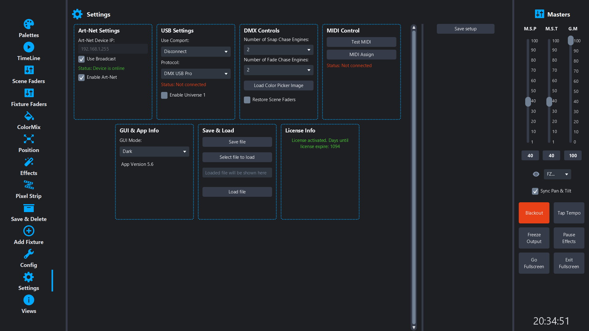Open the Palettes icon in sidebar
This screenshot has width=589, height=331.
point(29,24)
